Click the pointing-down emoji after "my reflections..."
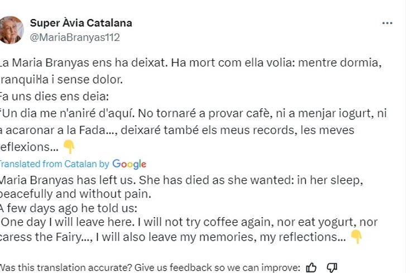This screenshot has width=413, height=273. 356,237
